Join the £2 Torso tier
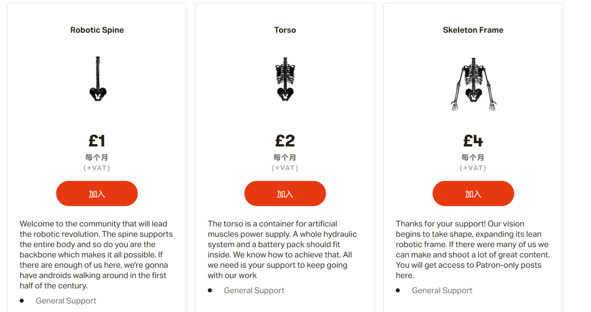591x312 pixels. click(x=285, y=193)
